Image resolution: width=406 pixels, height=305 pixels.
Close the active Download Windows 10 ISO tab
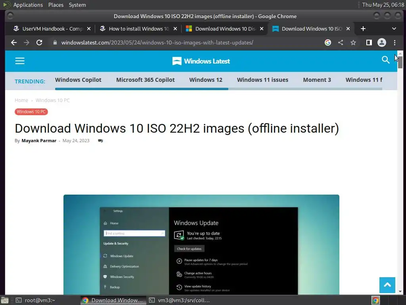click(x=348, y=29)
